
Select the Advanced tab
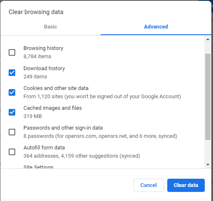click(156, 27)
